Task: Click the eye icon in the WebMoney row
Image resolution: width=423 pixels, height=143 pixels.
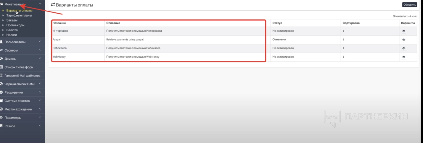Action: coord(403,57)
